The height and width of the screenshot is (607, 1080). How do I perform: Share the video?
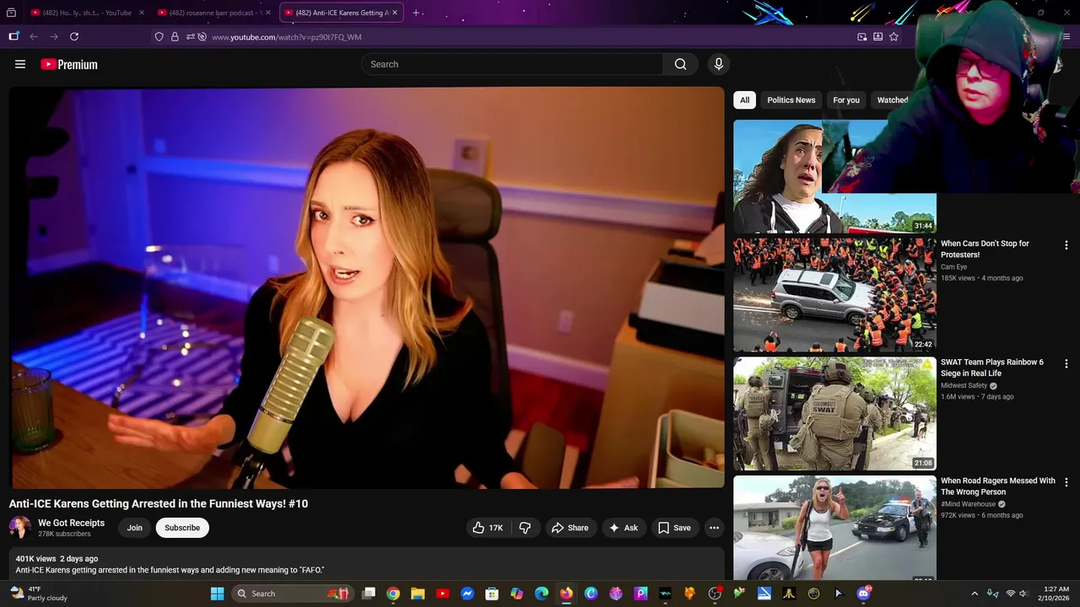point(570,528)
